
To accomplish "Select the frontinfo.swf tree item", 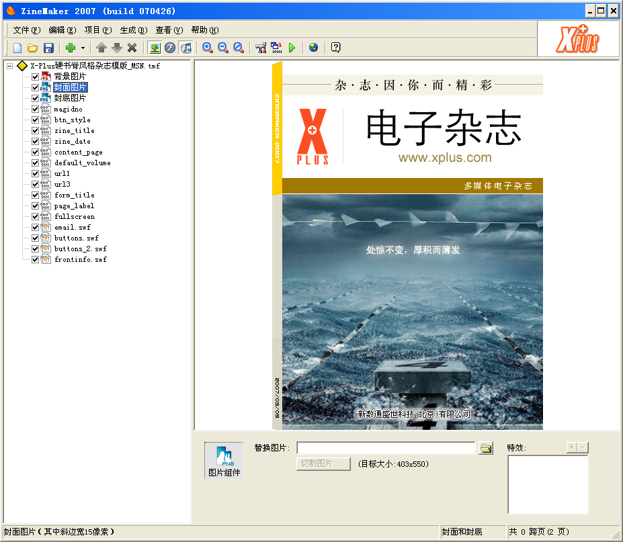I will pos(80,259).
